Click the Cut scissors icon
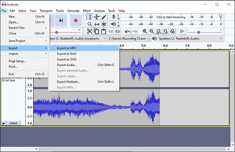Screen dimensions: 235x152 (90, 31)
